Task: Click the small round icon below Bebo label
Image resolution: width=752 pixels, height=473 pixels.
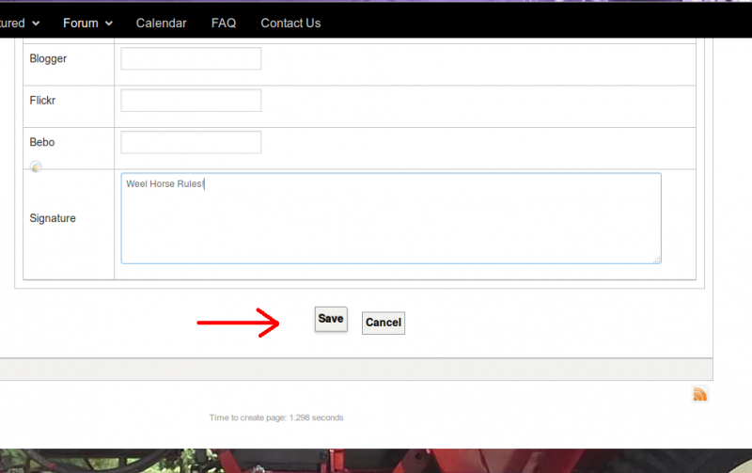Action: pos(36,167)
